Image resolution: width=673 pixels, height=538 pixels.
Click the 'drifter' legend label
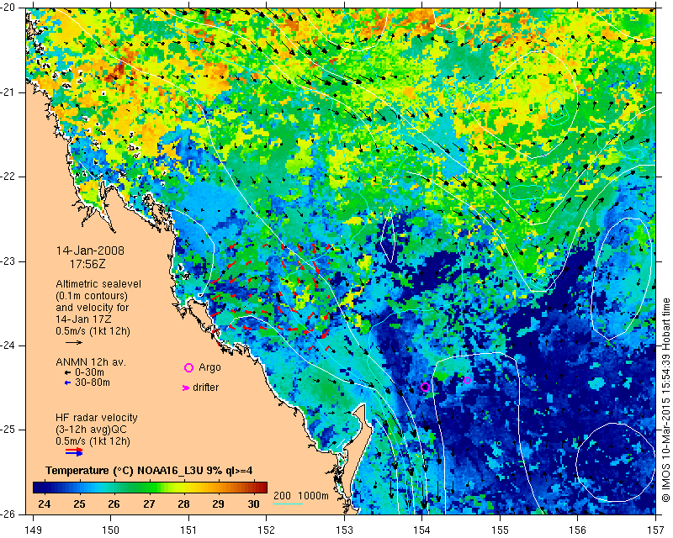click(x=205, y=388)
